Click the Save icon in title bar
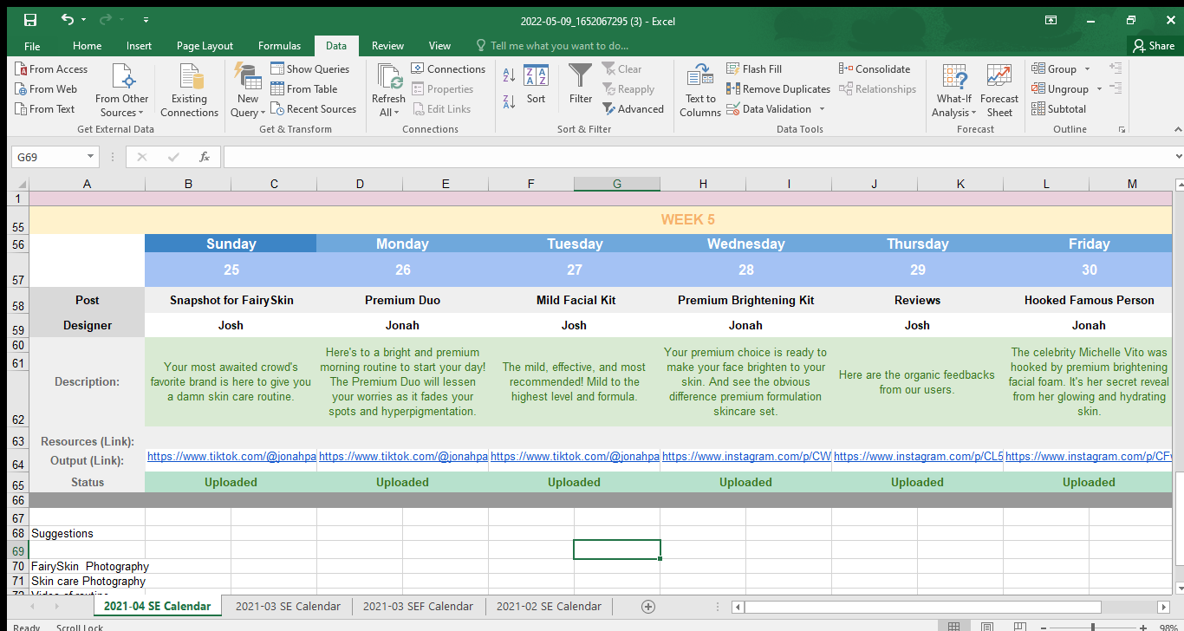Viewport: 1184px width, 631px height. (x=30, y=20)
